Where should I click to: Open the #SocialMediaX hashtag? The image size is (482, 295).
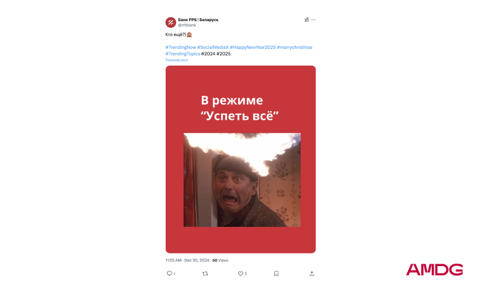[213, 48]
